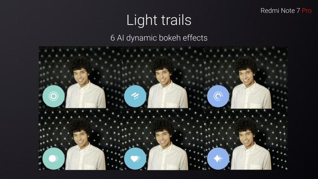318x179 pixels.
Task: Pick the four-point star sparkle bokeh icon
Action: tap(218, 159)
